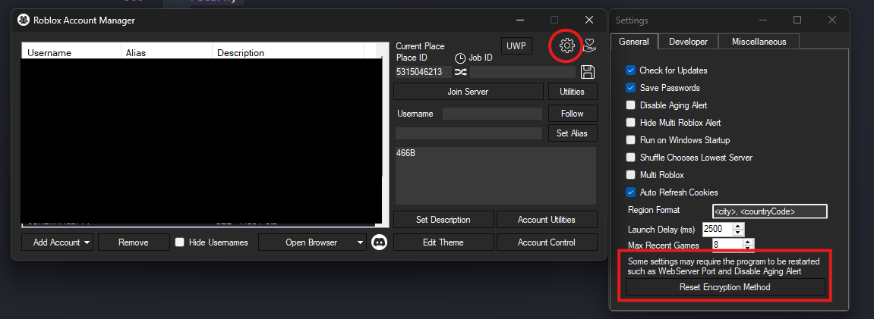Open Account Control
The height and width of the screenshot is (319, 874).
click(546, 242)
